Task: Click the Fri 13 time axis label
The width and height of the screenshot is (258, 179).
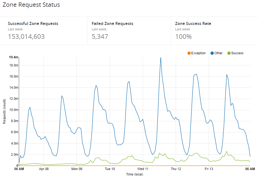Action: click(x=209, y=169)
